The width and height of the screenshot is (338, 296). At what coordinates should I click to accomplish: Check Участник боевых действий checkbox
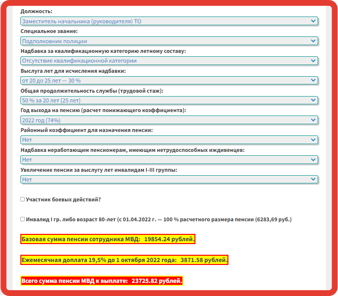point(22,199)
